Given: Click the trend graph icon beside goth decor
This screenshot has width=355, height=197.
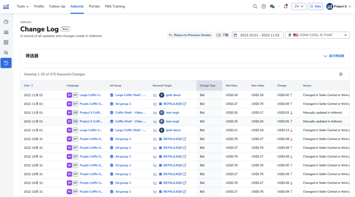Looking at the screenshot, I should click(155, 95).
